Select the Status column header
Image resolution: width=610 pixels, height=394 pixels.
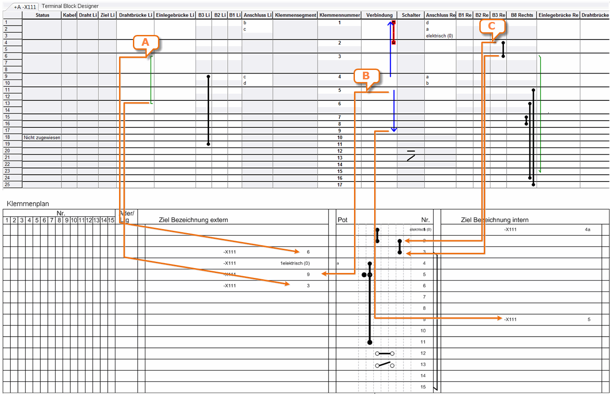[x=42, y=15]
